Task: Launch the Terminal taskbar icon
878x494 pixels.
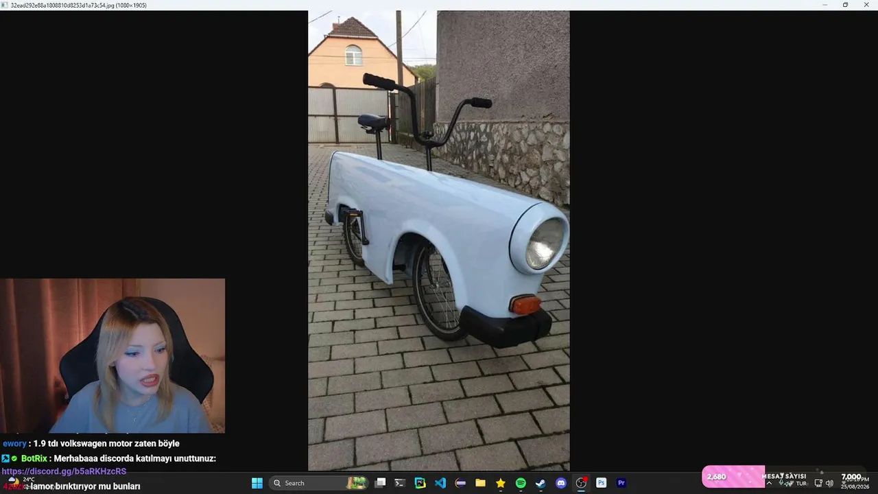Action: pyautogui.click(x=401, y=483)
